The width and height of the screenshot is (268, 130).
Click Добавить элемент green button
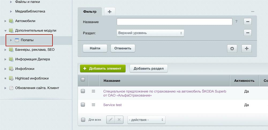(103, 68)
